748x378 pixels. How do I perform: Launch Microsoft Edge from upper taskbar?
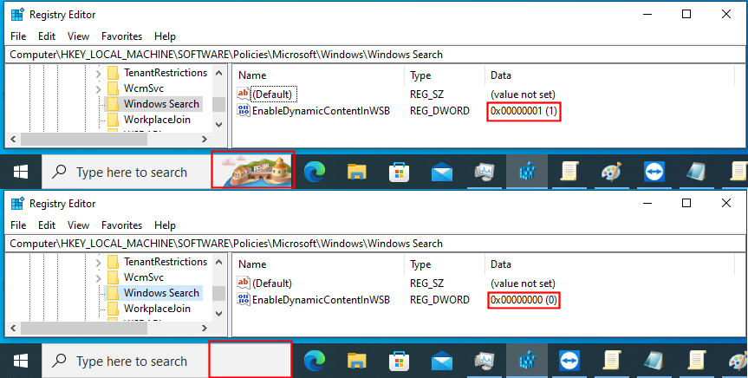(x=314, y=172)
